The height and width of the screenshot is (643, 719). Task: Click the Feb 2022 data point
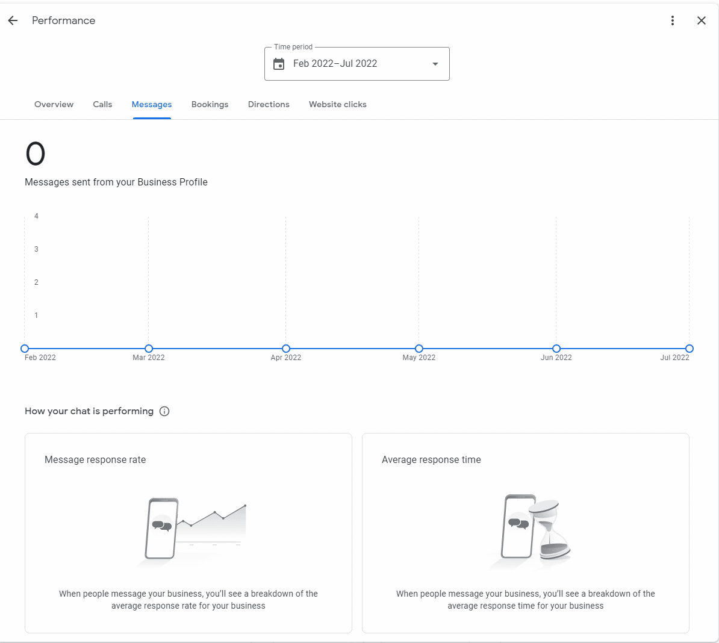coord(25,349)
